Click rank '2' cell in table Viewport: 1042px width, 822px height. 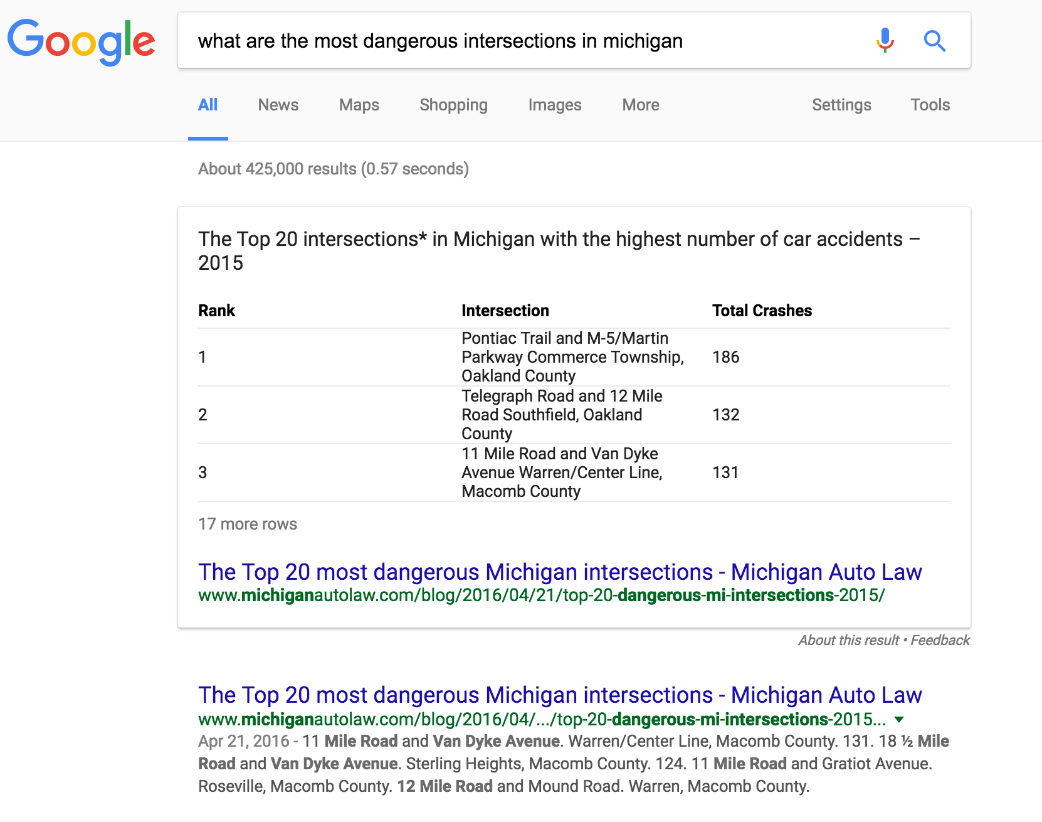pyautogui.click(x=203, y=415)
